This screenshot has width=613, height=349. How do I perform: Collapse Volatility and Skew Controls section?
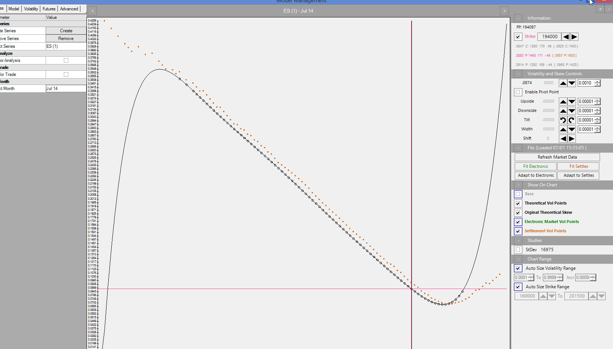[518, 74]
